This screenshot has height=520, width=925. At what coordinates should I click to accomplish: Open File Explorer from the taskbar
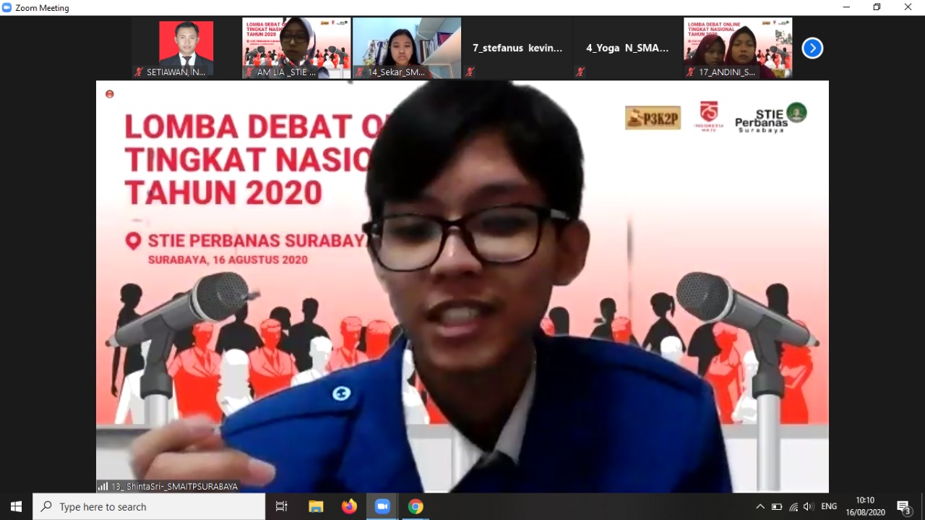[x=316, y=506]
